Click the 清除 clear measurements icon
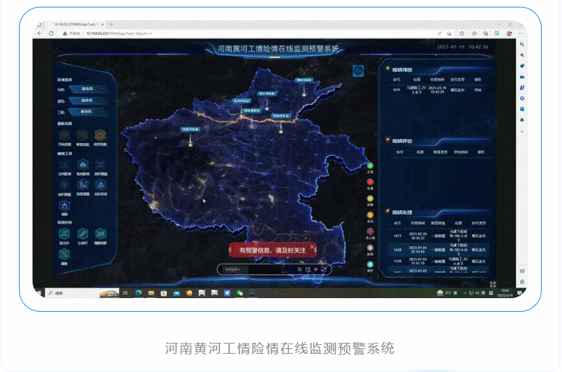The image size is (562, 372). pos(64,206)
